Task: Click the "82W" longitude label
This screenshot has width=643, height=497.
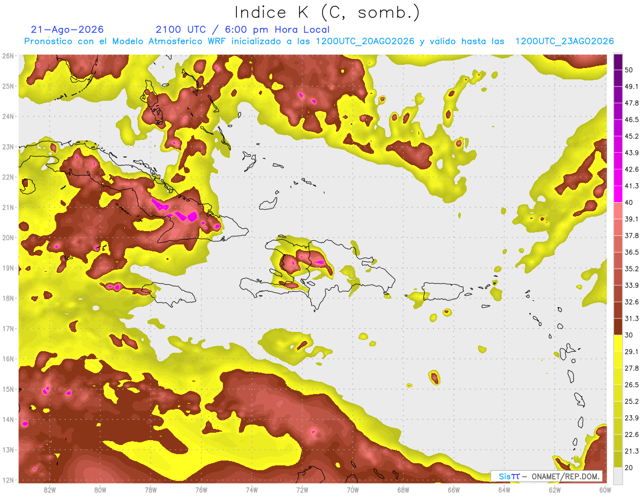Action: 50,489
